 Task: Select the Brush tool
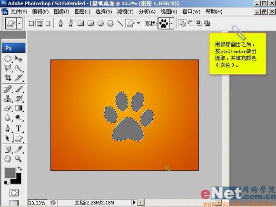click(19, 89)
